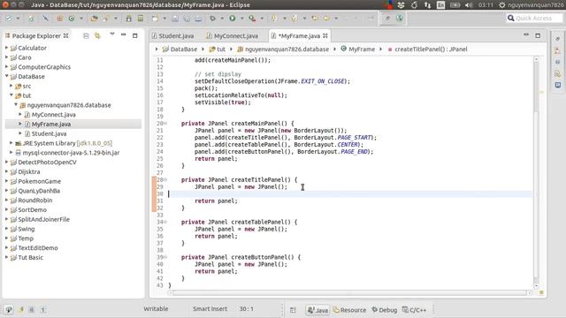
Task: Close the MyFrame.java editor tab
Action: tap(325, 35)
